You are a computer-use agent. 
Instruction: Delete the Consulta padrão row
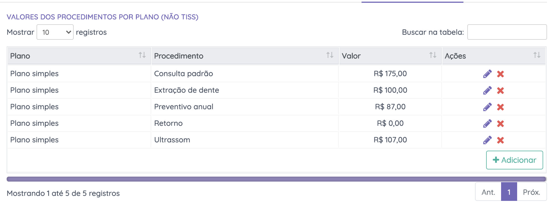tap(500, 74)
